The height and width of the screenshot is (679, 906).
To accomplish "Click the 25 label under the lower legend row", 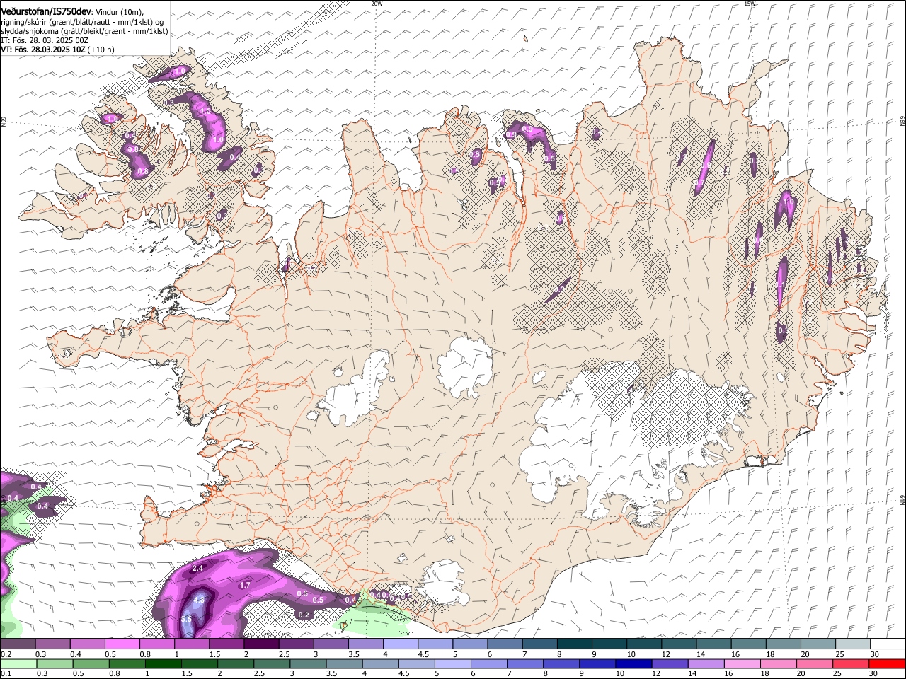I will click(x=837, y=673).
